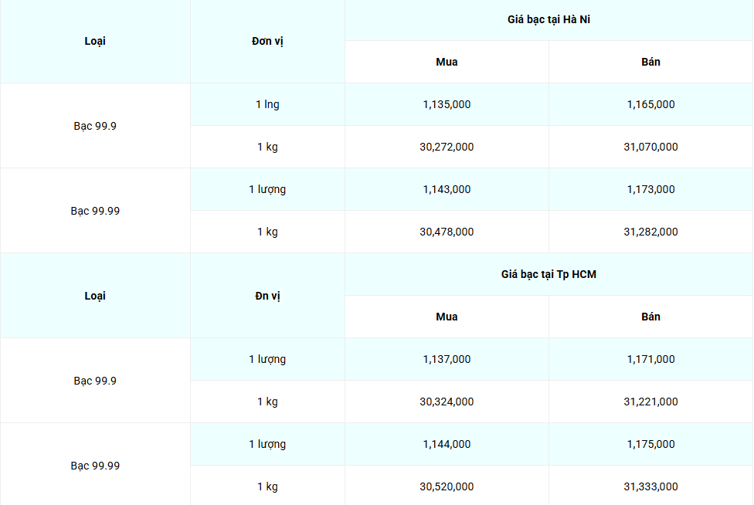754x505 pixels.
Task: Click the 30,520,000 cell
Action: tap(447, 486)
